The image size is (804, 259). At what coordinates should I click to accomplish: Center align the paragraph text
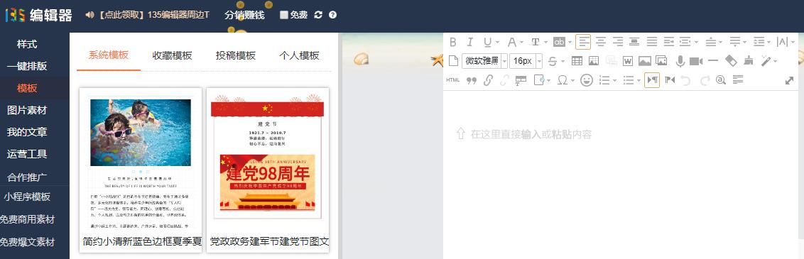600,42
